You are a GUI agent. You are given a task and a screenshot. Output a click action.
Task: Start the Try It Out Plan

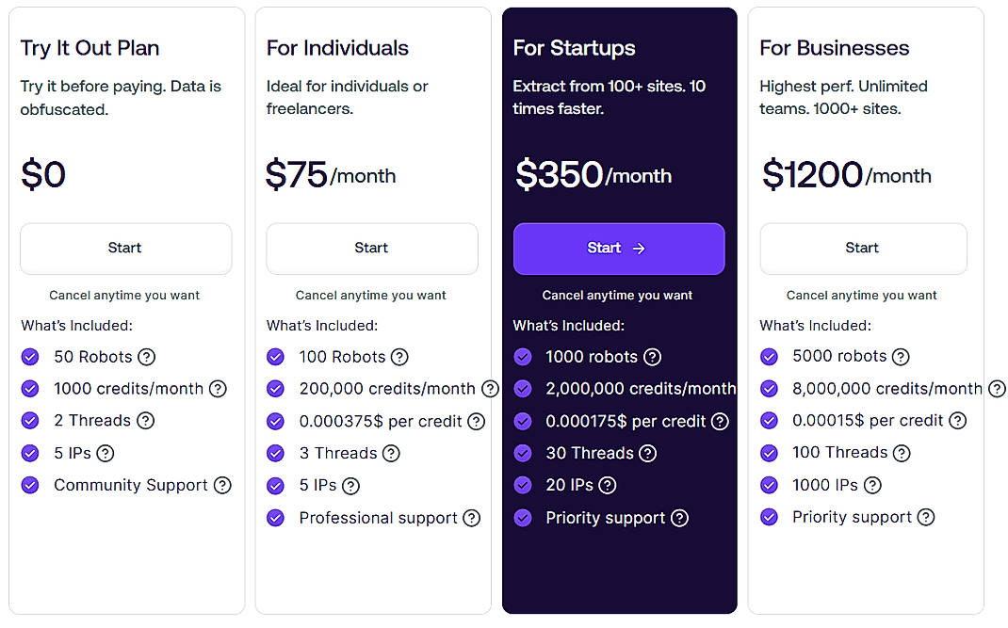pyautogui.click(x=125, y=249)
